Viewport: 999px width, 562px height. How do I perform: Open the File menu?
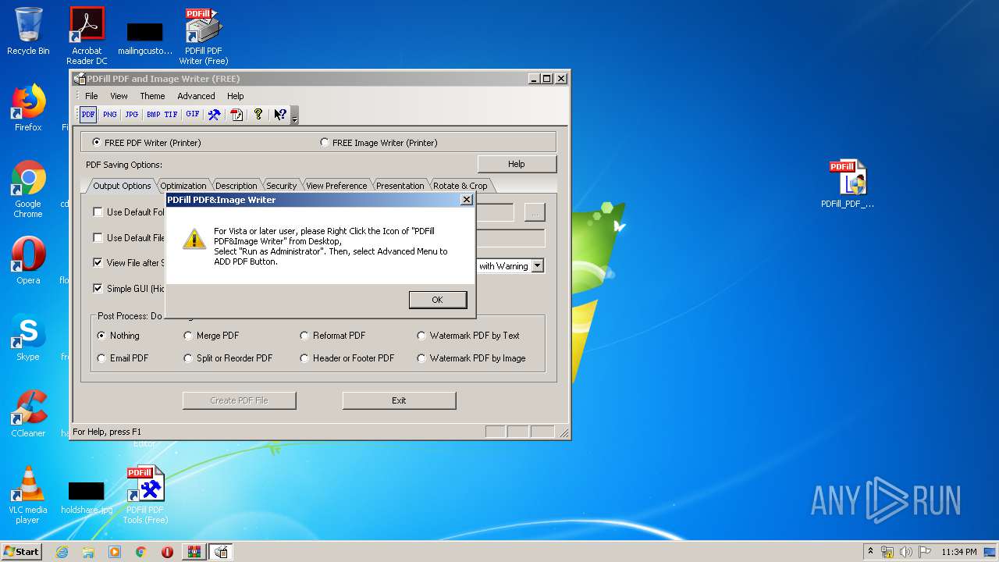(91, 96)
